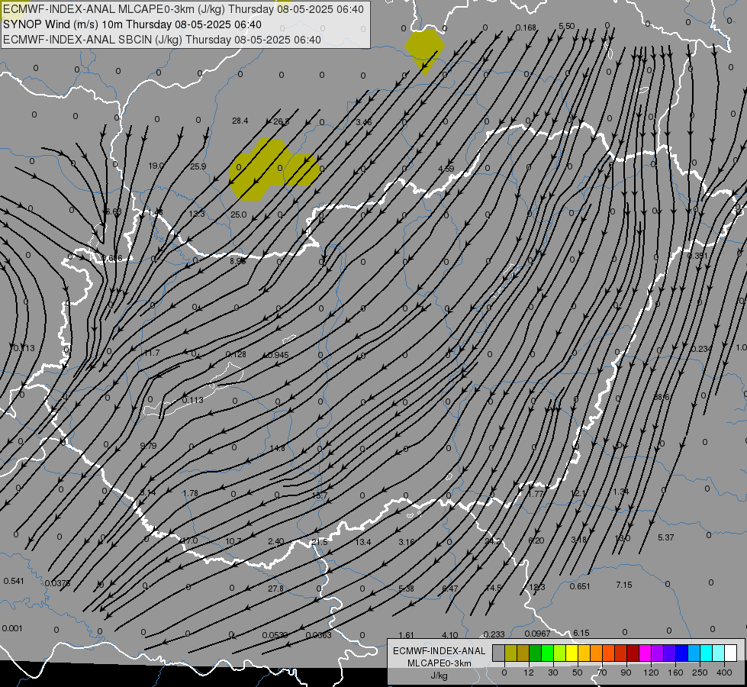
Task: Select the orange legend swatch before 70
Action: tap(597, 653)
